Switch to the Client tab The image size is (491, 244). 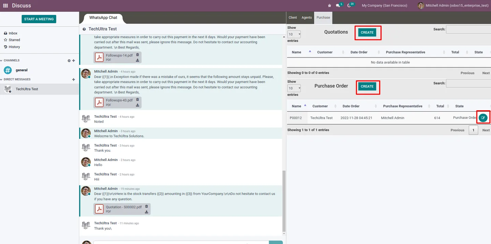click(x=293, y=17)
